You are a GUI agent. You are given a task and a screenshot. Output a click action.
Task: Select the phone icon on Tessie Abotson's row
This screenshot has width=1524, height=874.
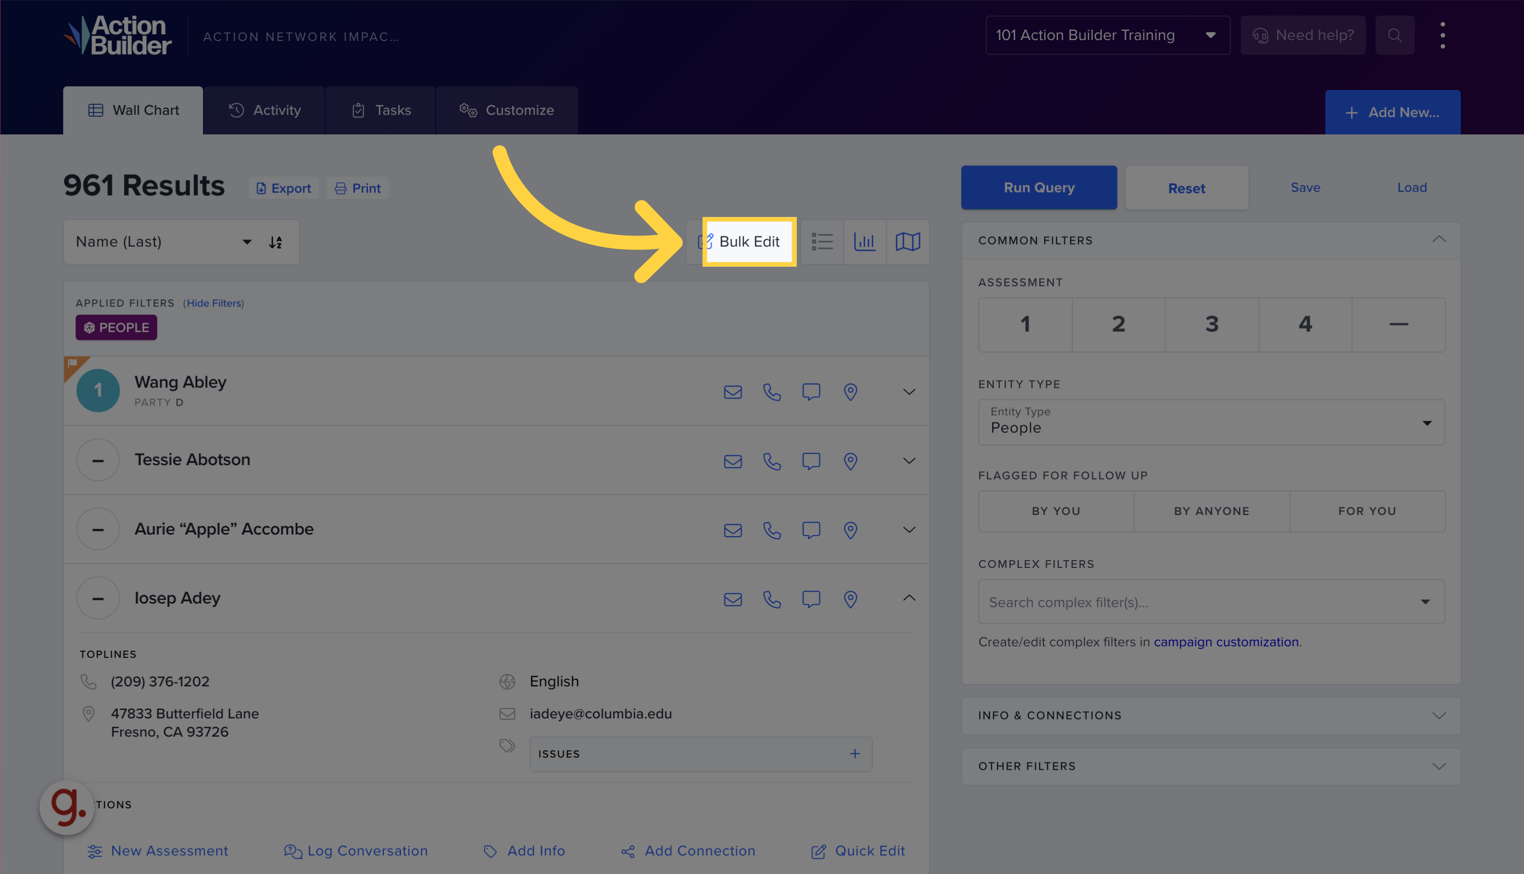[772, 461]
